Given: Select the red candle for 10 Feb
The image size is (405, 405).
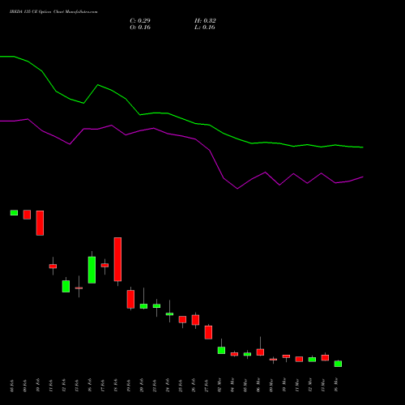Looking at the screenshot, I should [x=40, y=223].
